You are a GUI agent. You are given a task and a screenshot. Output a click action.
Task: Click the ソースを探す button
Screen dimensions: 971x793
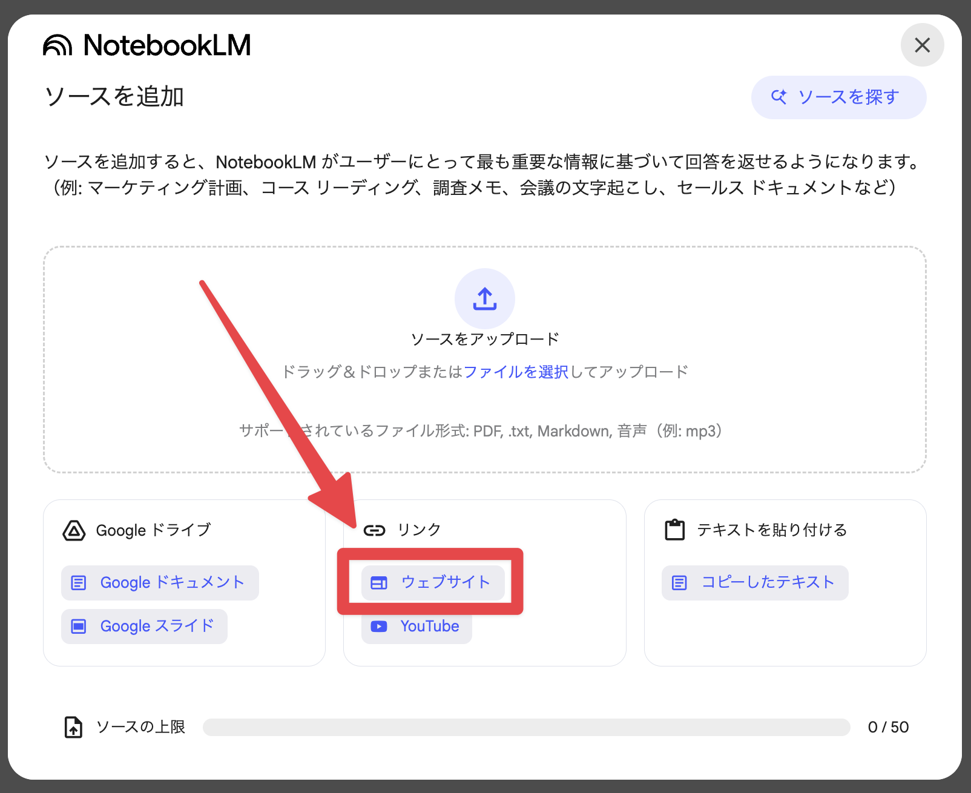tap(838, 97)
